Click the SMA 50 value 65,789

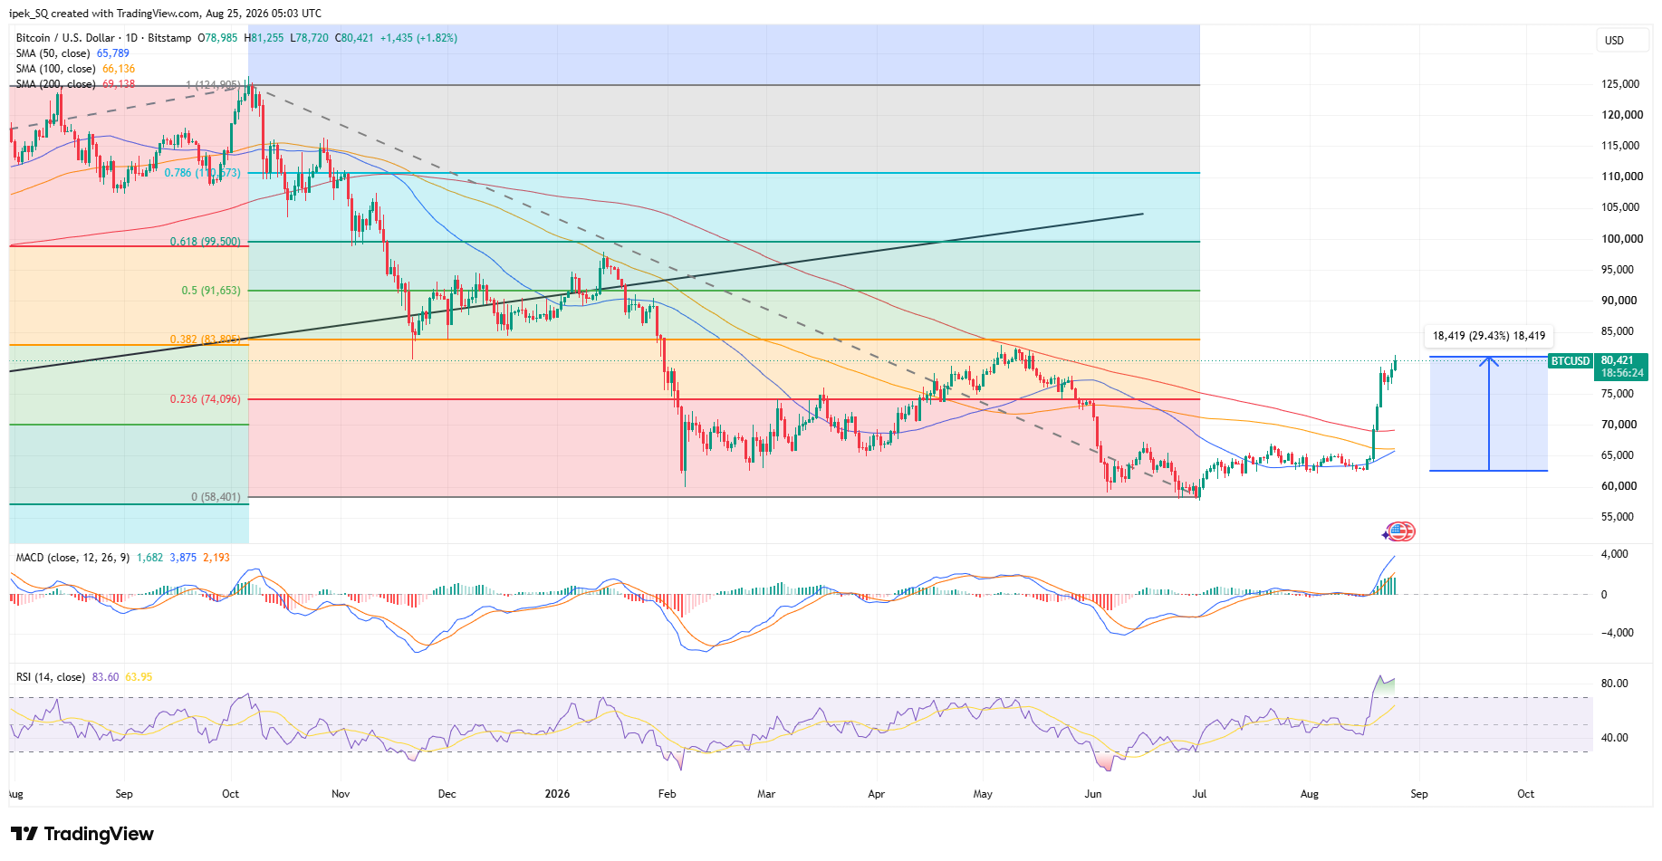coord(114,53)
